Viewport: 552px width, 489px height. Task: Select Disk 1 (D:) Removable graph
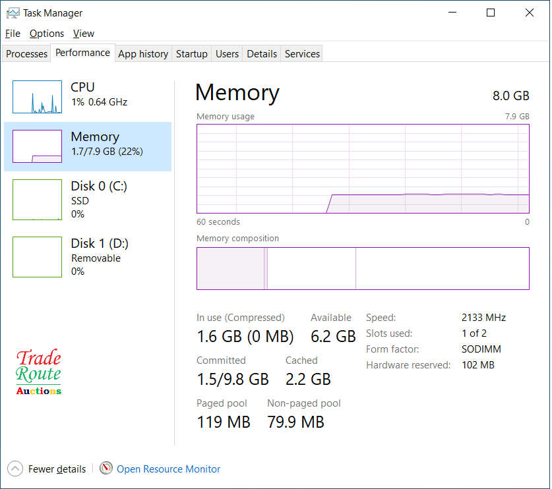[37, 256]
